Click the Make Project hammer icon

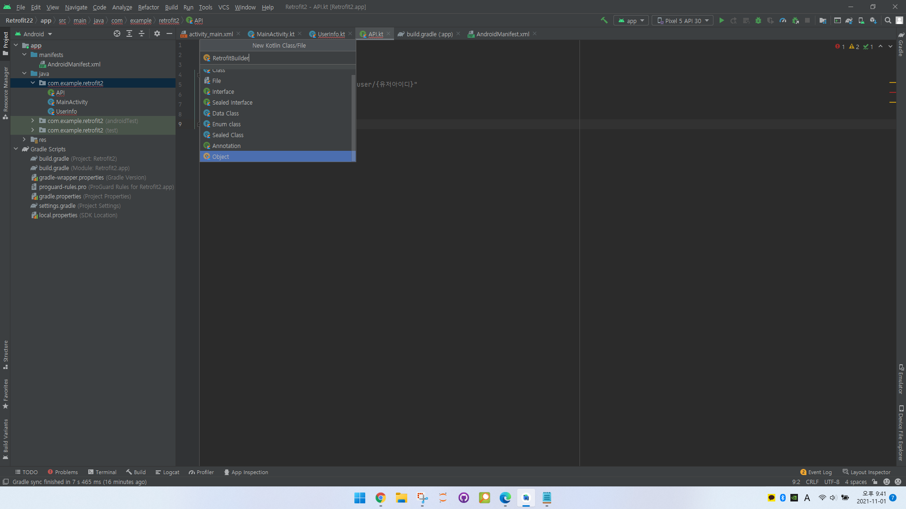point(604,21)
